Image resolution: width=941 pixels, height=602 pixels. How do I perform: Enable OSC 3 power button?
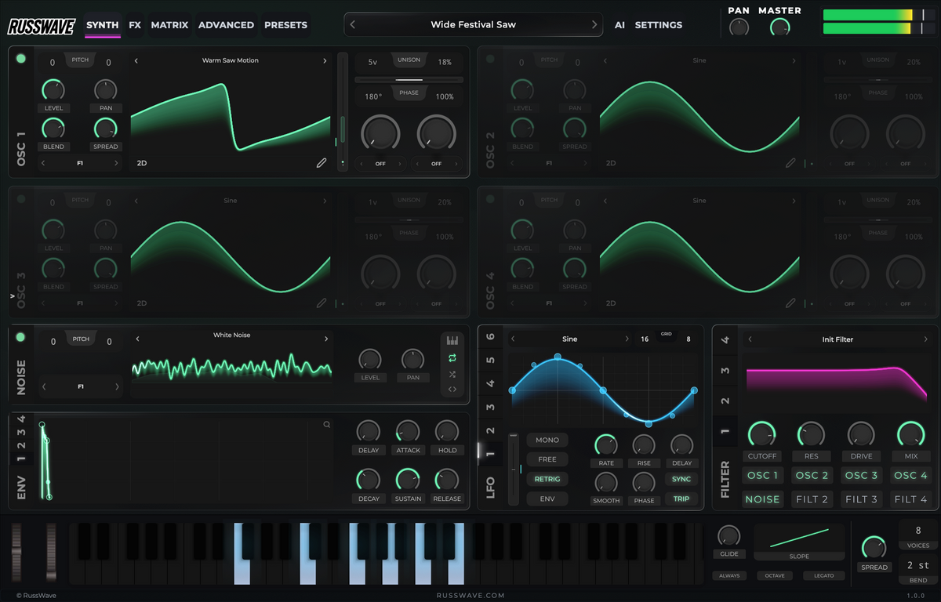[20, 199]
